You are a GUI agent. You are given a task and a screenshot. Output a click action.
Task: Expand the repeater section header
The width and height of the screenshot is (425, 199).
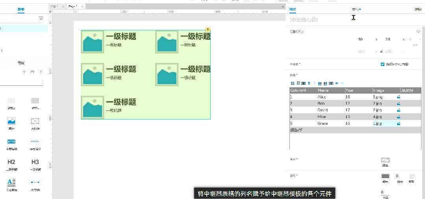pyautogui.click(x=295, y=64)
